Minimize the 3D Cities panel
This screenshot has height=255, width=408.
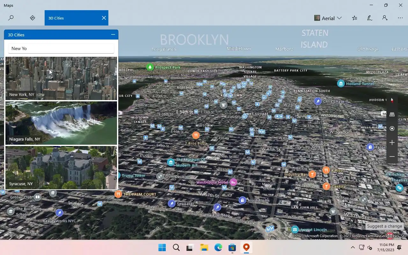point(113,34)
